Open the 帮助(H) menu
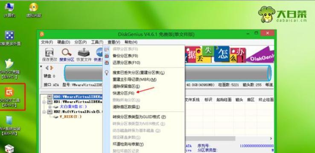 pyautogui.click(x=131, y=42)
